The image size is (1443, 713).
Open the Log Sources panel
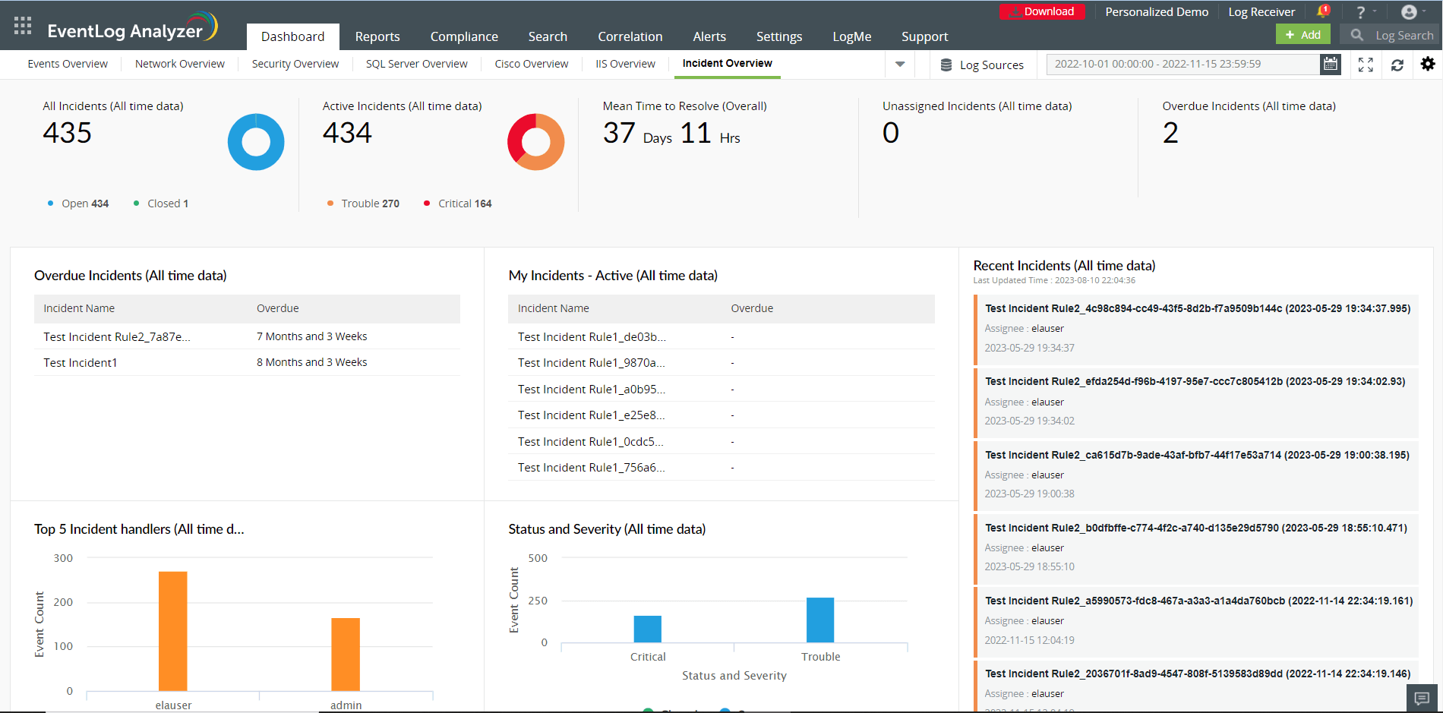[x=982, y=65]
